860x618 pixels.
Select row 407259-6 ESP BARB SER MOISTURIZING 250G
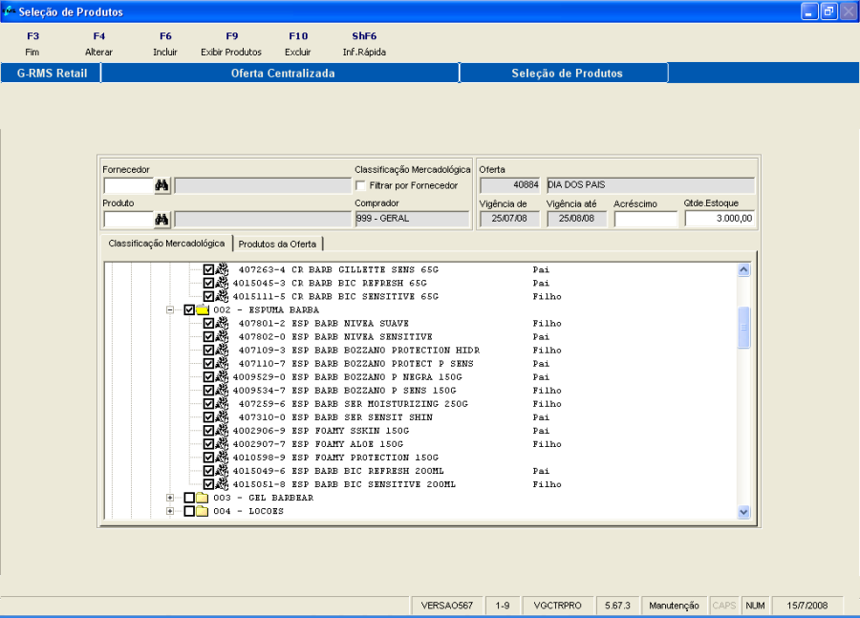[x=354, y=404]
